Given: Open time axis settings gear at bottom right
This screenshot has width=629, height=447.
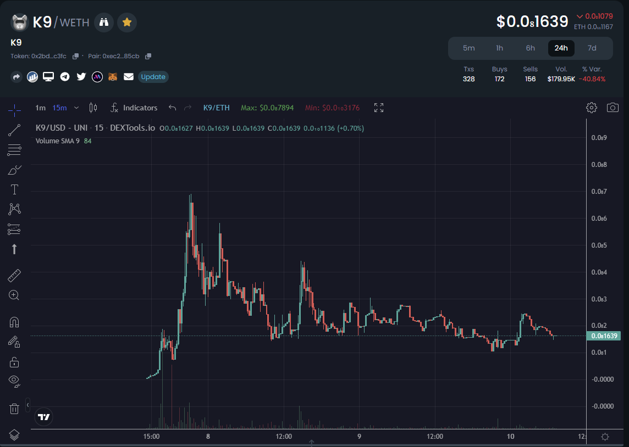Looking at the screenshot, I should coord(605,437).
